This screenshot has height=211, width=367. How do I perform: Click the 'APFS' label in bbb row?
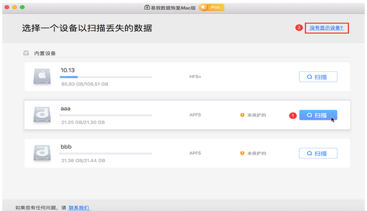tap(195, 153)
